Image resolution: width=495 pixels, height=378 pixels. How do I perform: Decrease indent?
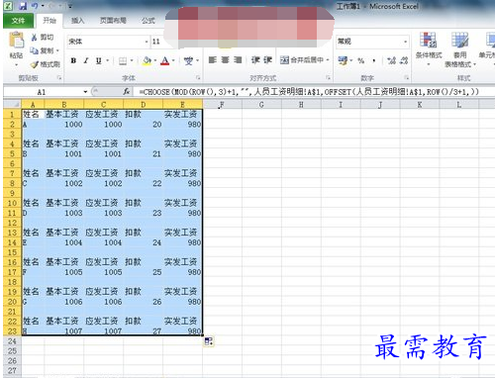click(x=255, y=60)
